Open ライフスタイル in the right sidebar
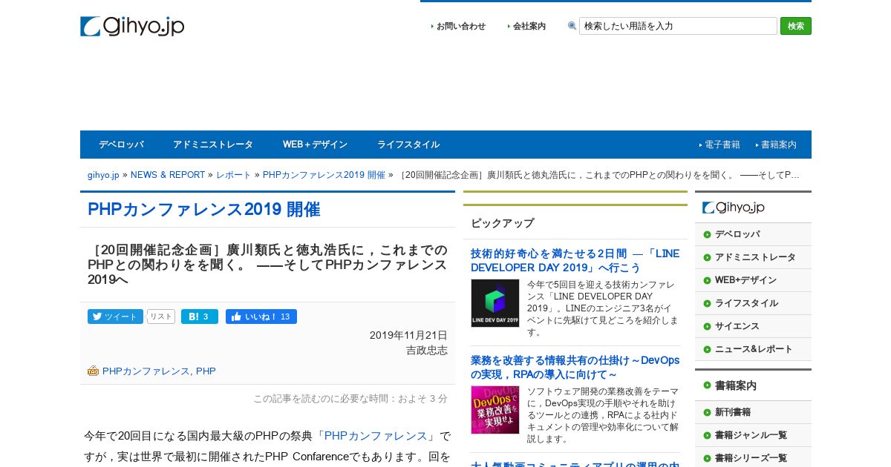The width and height of the screenshot is (891, 467). pos(746,303)
